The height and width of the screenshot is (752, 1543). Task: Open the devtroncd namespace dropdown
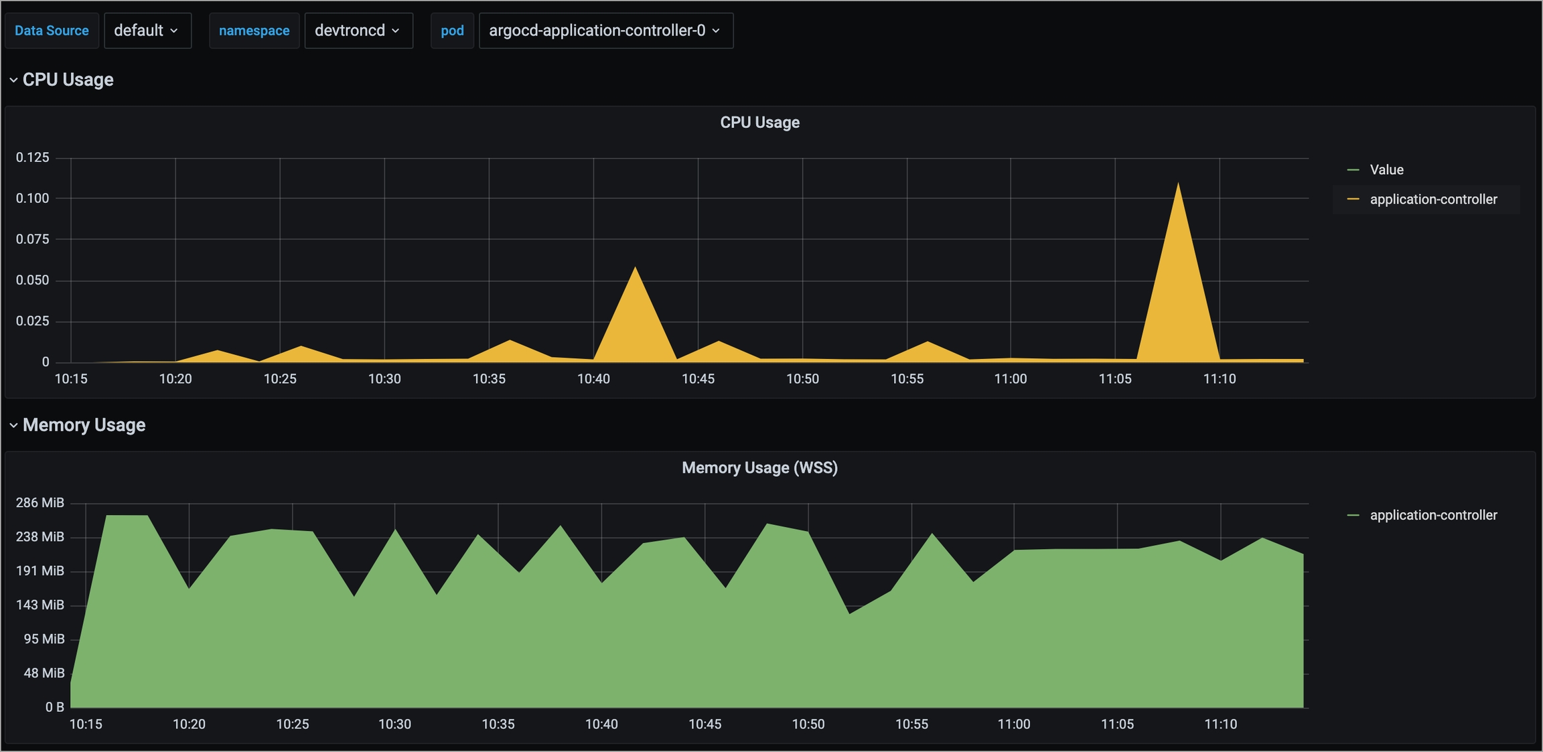[358, 31]
